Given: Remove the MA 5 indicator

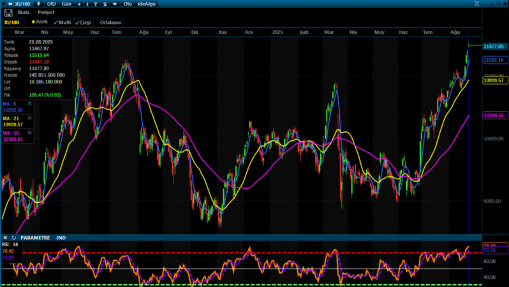Looking at the screenshot, I should [x=29, y=103].
